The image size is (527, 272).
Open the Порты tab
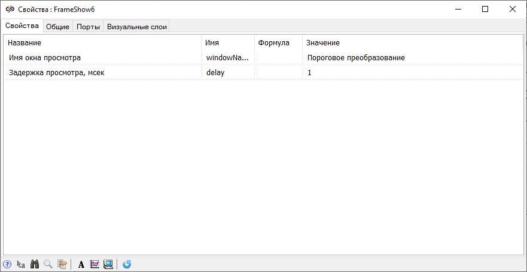click(x=88, y=27)
